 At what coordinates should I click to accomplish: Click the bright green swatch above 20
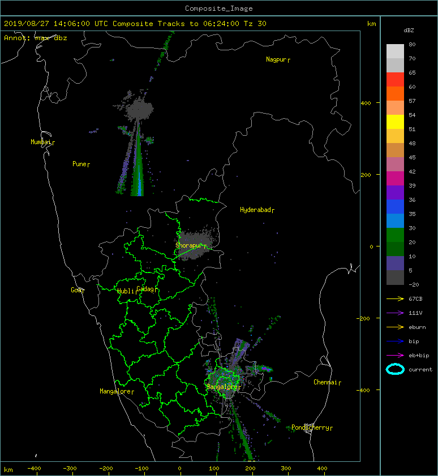pos(395,235)
